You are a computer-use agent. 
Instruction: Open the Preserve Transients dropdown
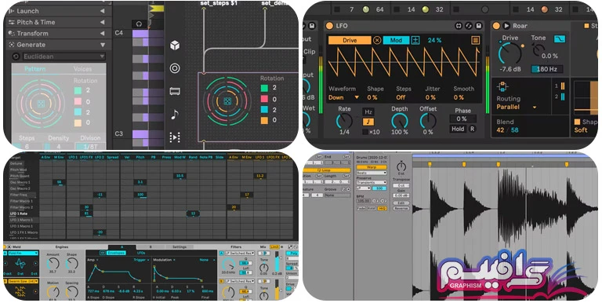[x=372, y=182]
